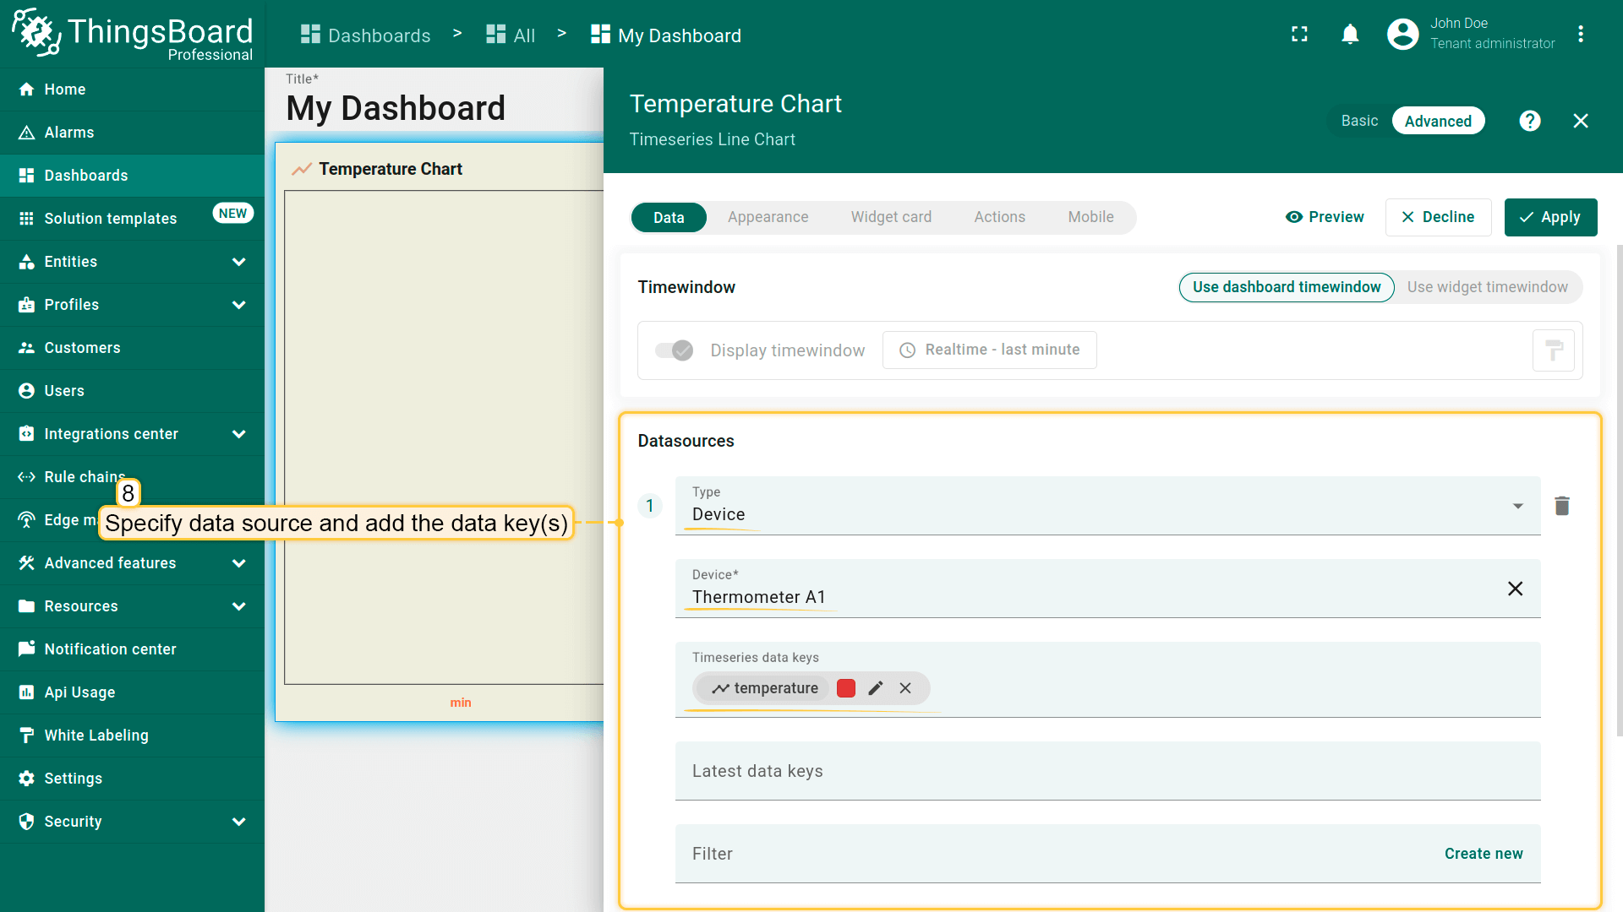The width and height of the screenshot is (1623, 912).
Task: Switch to Basic configuration mode
Action: tap(1359, 121)
